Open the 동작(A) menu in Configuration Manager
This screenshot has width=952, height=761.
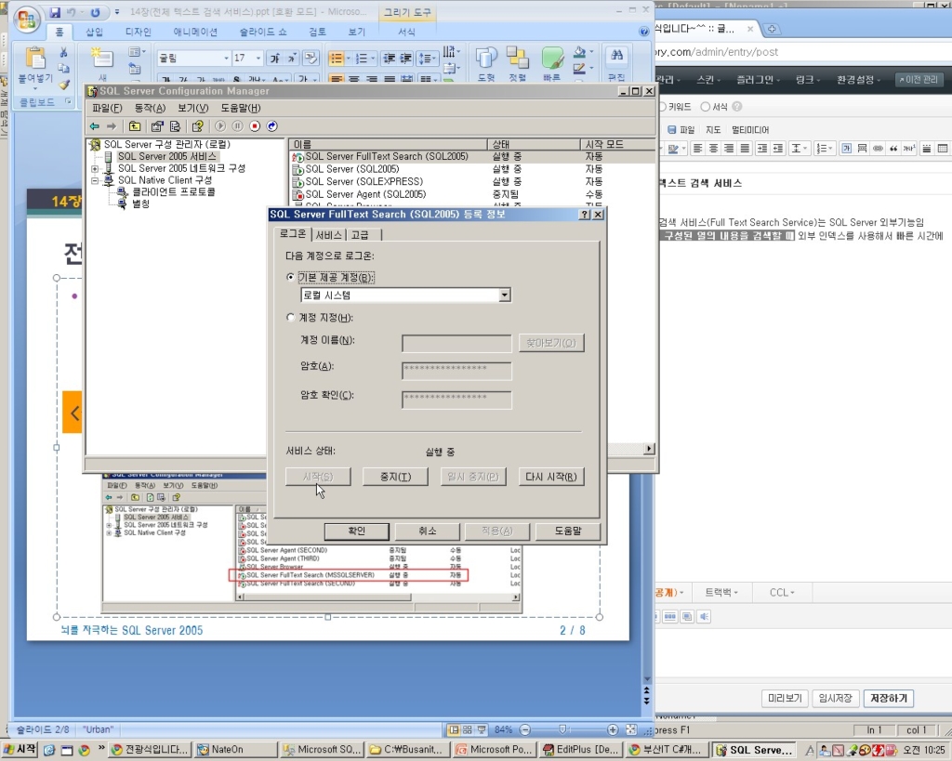click(150, 108)
